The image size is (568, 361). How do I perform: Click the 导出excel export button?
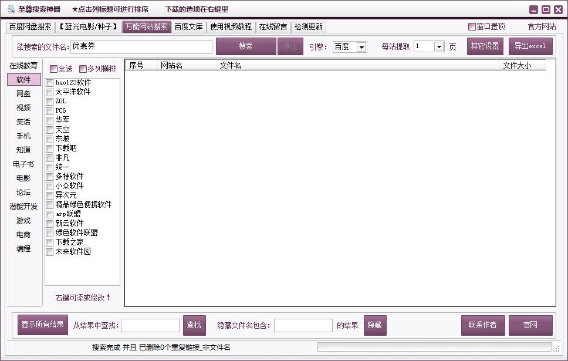pyautogui.click(x=530, y=46)
